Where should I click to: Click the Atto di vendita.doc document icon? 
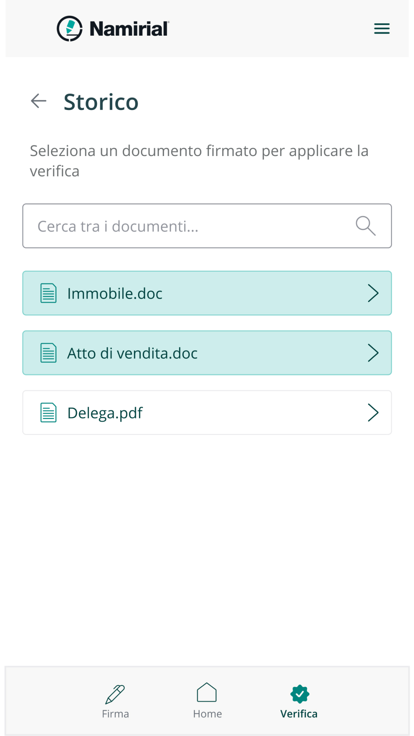tap(49, 353)
